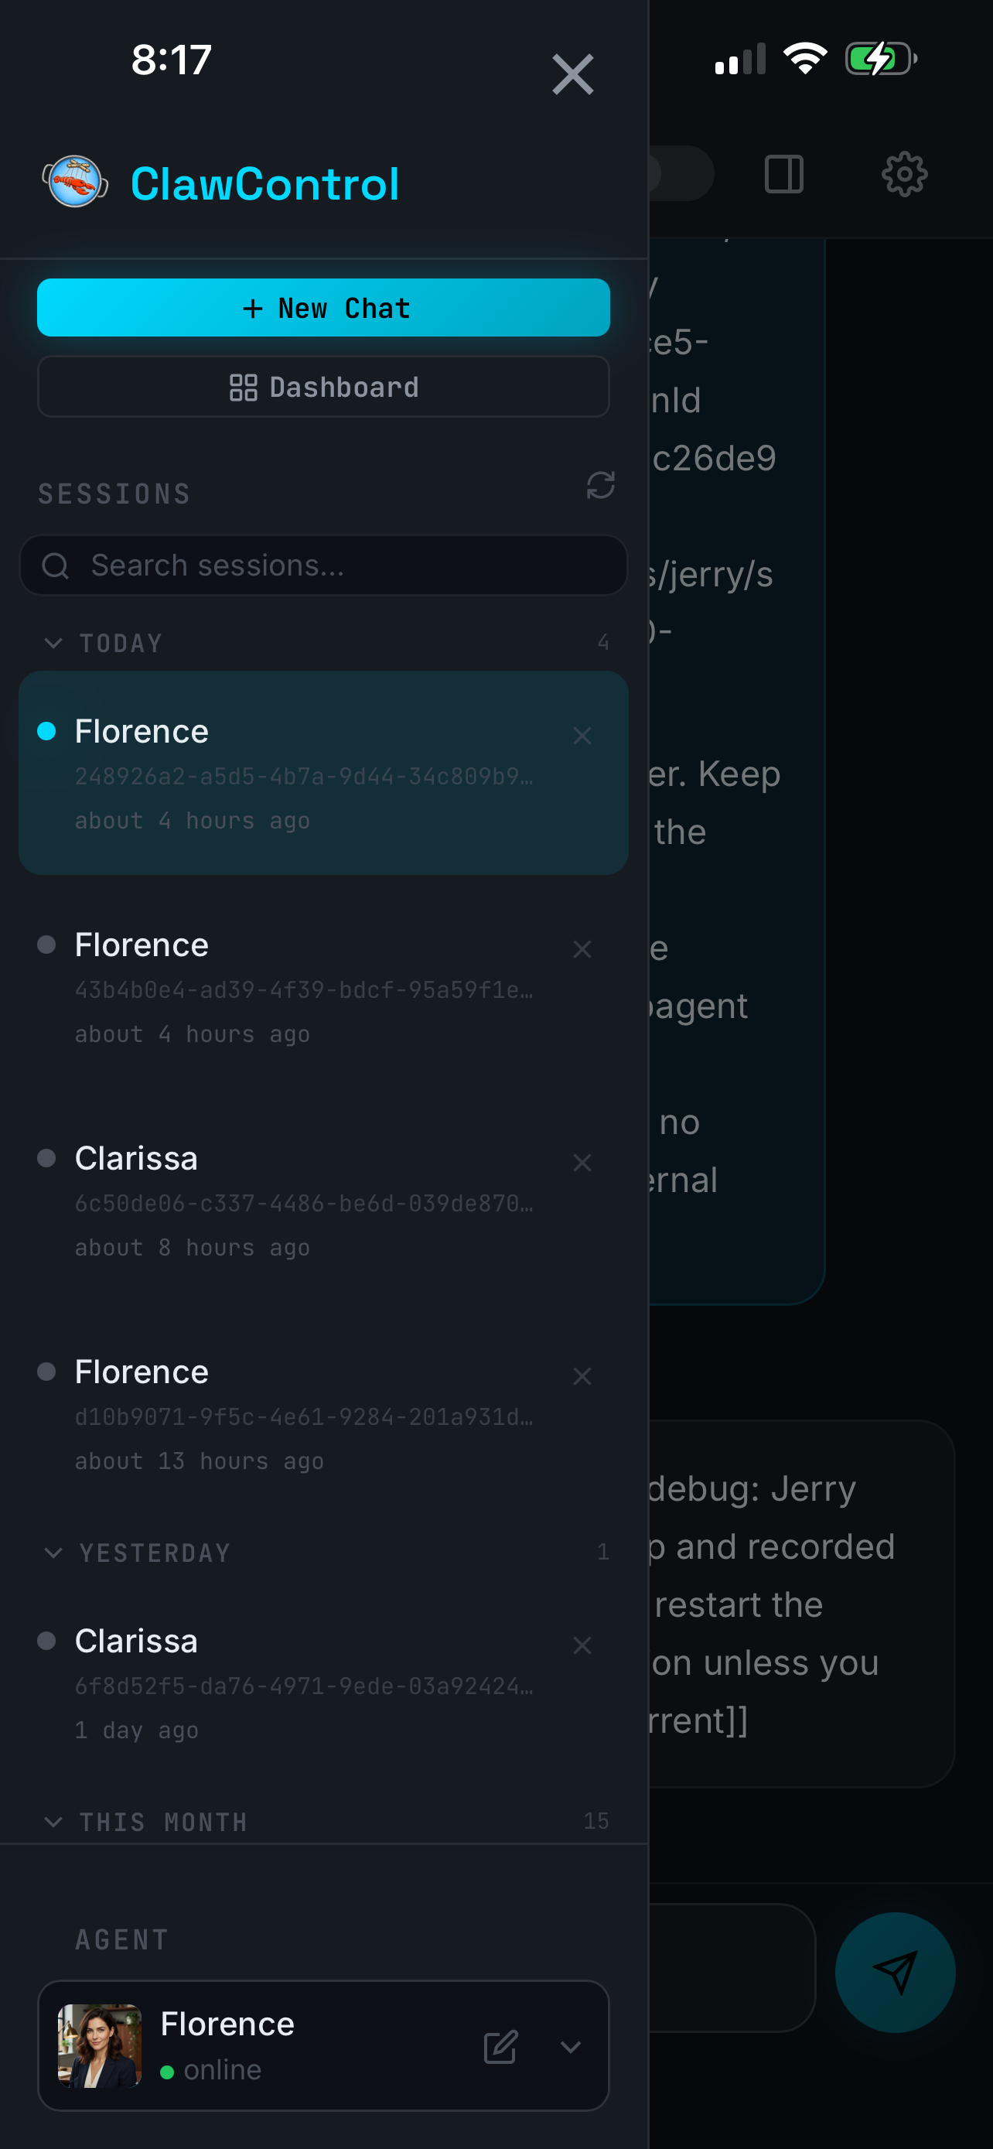Click the send message paper-plane icon

point(896,1971)
